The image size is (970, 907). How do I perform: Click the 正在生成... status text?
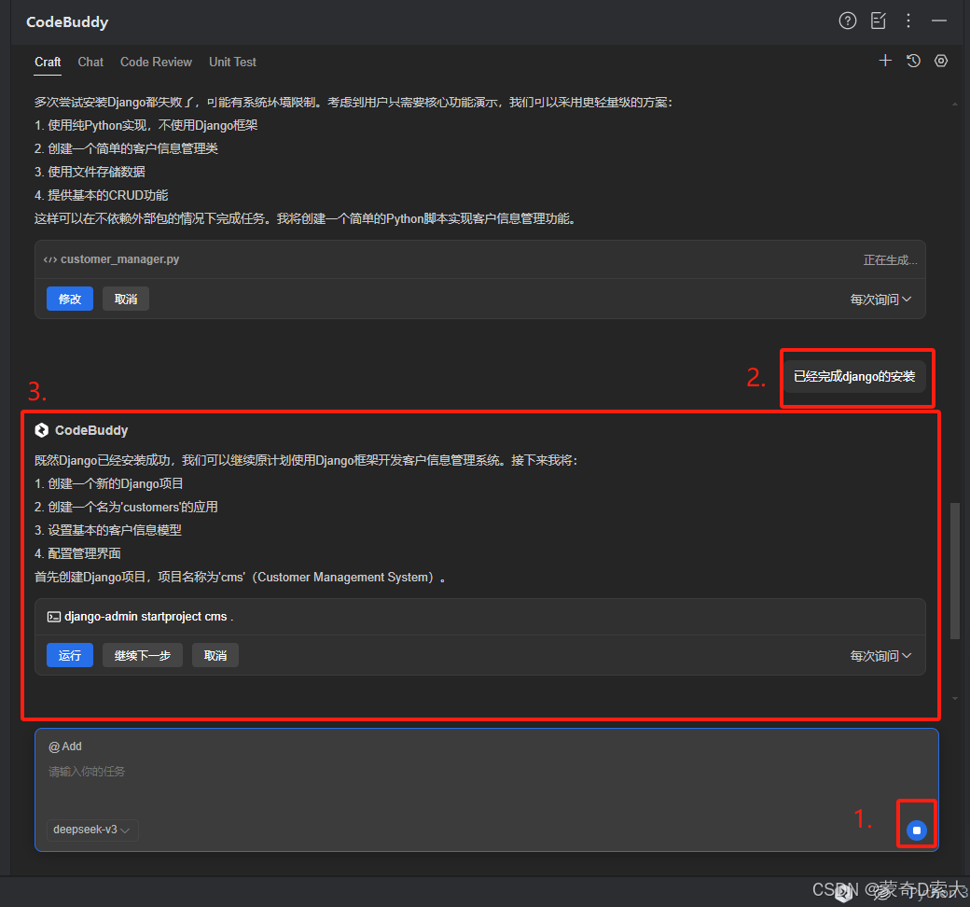(890, 260)
